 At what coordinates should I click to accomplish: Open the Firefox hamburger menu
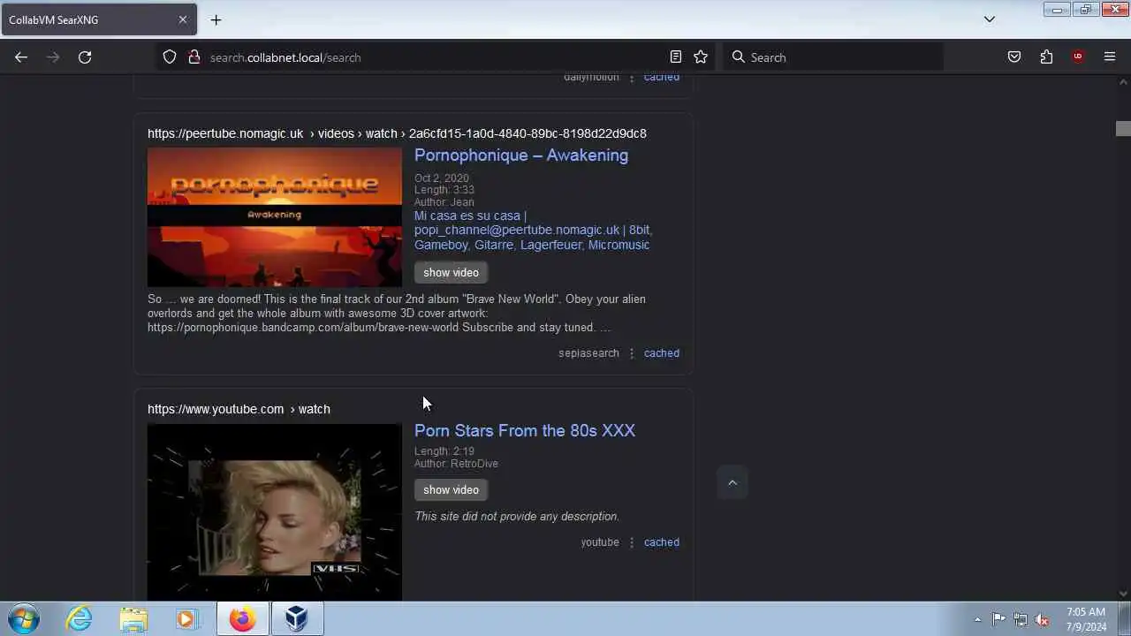tap(1110, 57)
